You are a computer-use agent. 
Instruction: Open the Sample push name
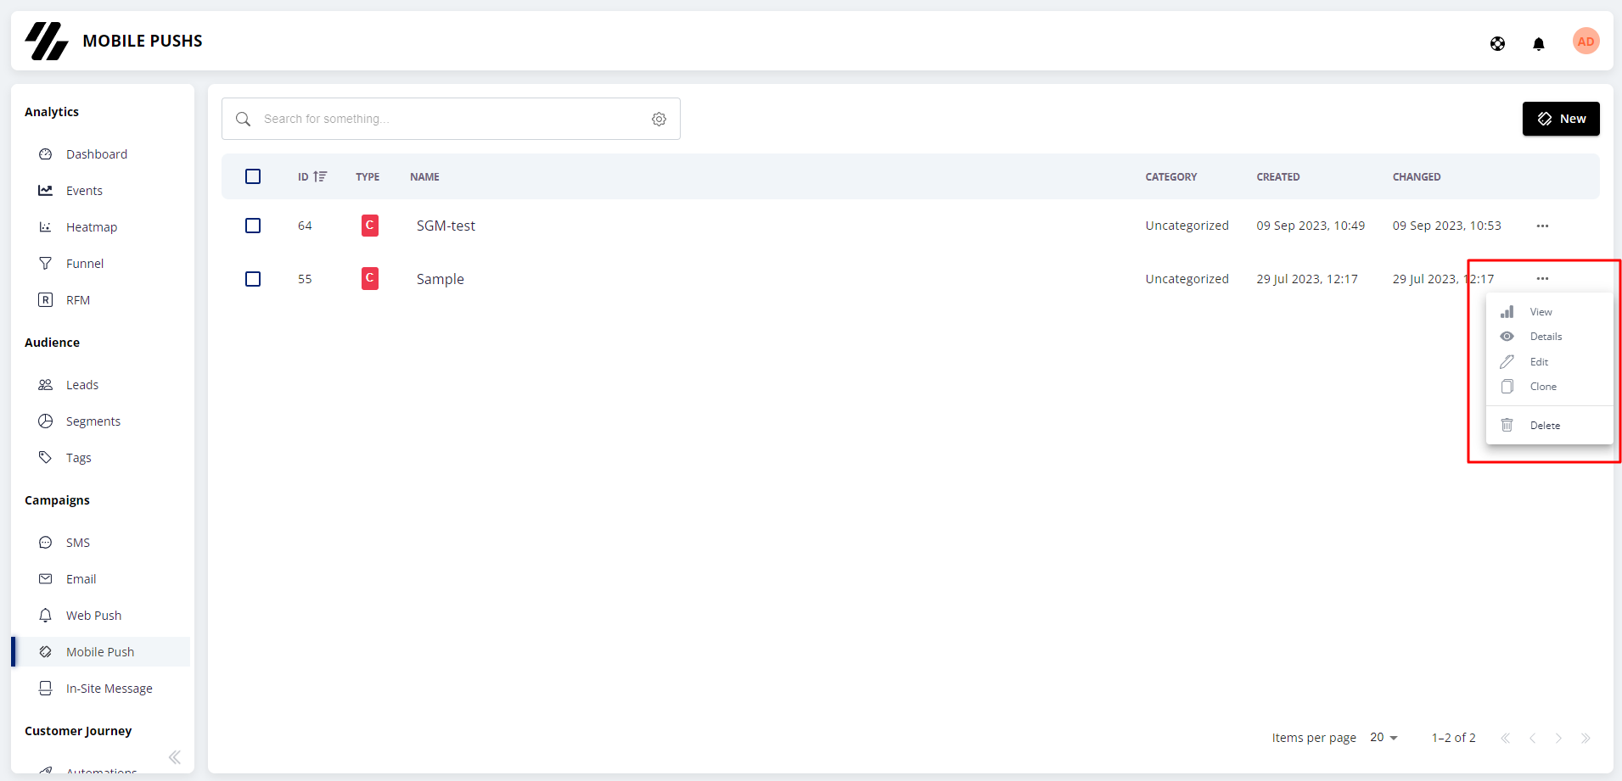440,279
